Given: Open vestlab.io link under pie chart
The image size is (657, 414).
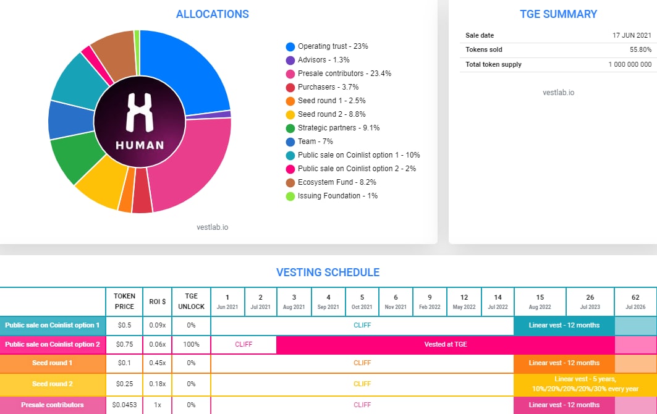Looking at the screenshot, I should 212,227.
